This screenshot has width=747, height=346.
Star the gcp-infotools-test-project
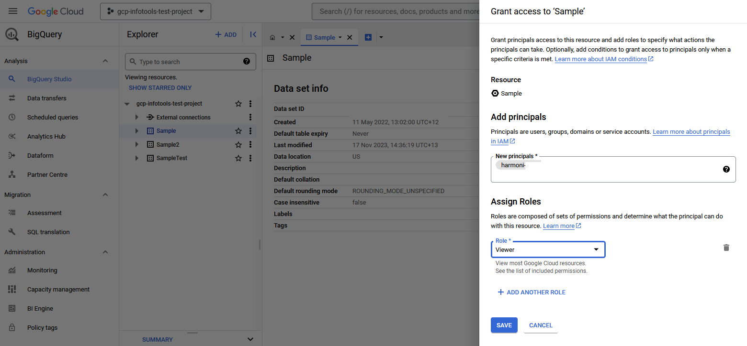[x=238, y=104]
